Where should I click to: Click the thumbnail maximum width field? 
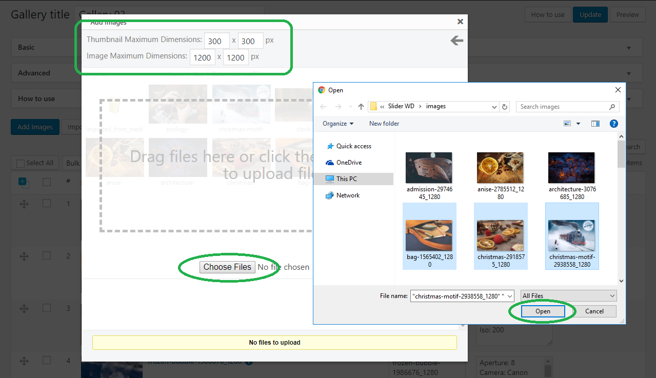217,41
